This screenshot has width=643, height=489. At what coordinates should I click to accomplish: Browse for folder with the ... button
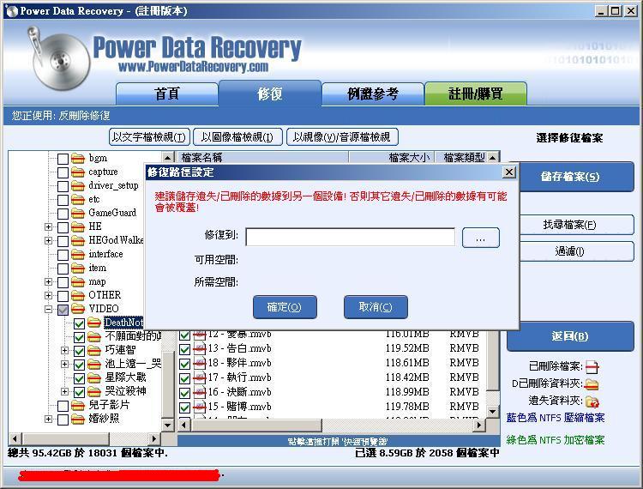tap(481, 238)
